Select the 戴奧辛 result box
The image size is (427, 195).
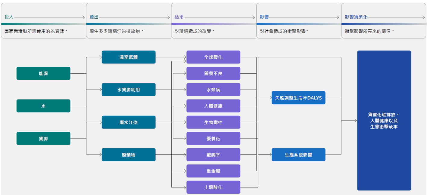coord(213,155)
